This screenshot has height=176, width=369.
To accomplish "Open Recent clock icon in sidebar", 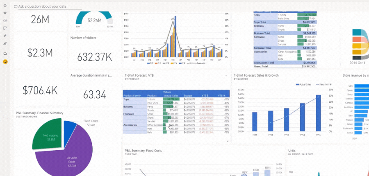I will coord(5,20).
